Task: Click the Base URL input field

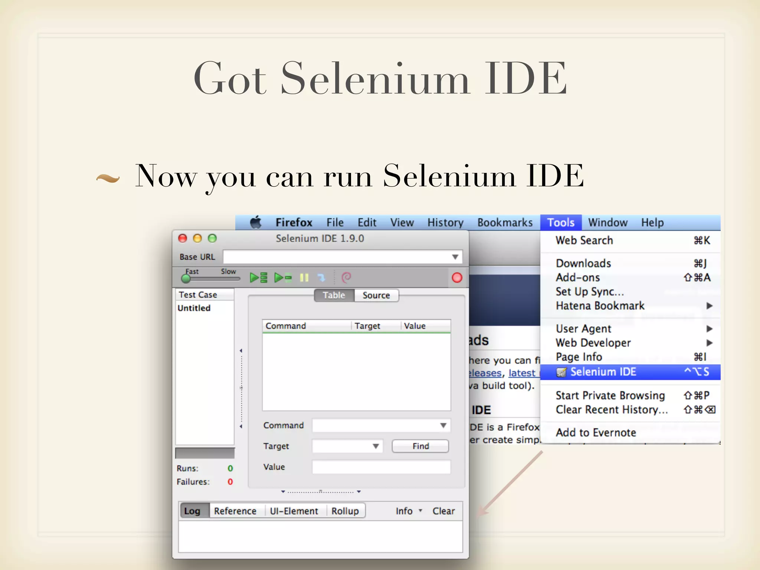Action: (343, 257)
